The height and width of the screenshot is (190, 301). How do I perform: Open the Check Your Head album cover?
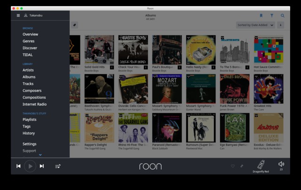(x=133, y=50)
